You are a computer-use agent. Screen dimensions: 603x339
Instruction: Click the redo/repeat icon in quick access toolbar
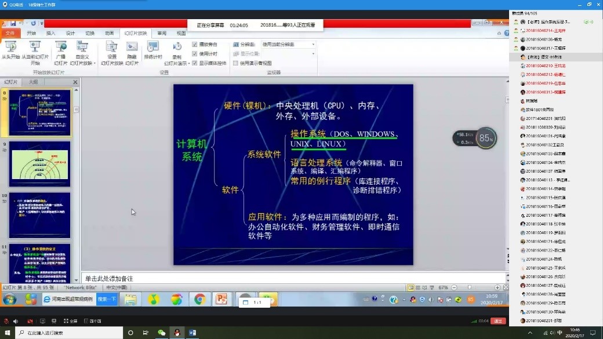coord(34,23)
